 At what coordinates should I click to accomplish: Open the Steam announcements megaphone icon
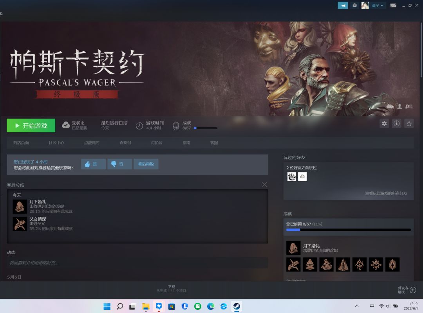[x=343, y=5]
